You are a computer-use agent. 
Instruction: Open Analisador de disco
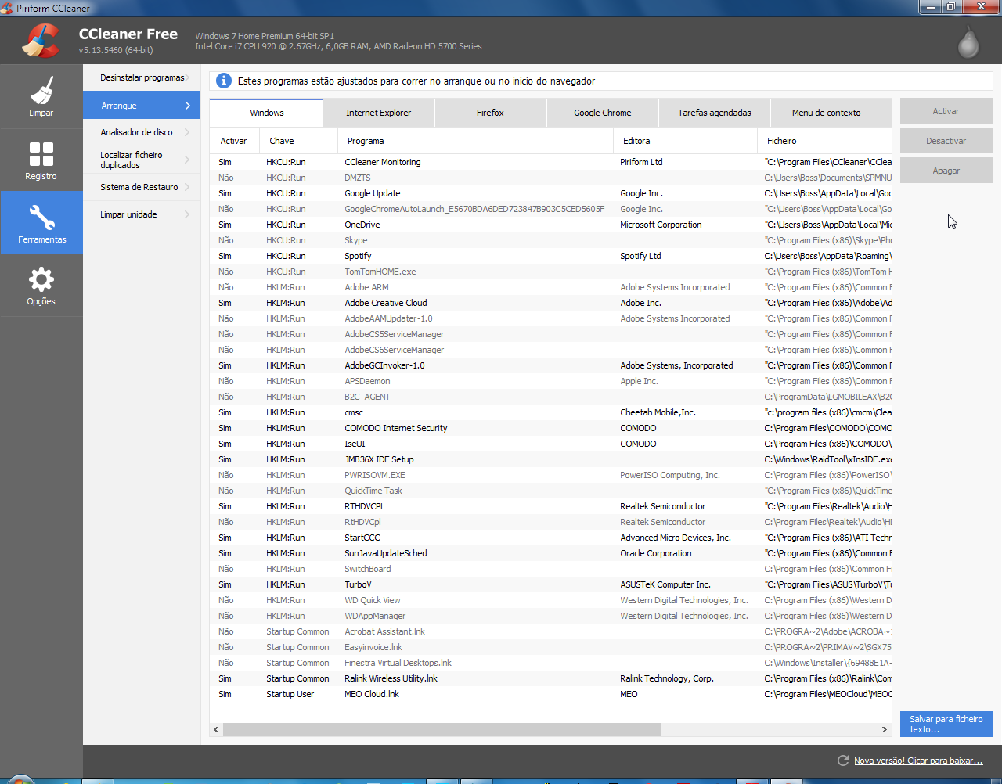(x=142, y=132)
